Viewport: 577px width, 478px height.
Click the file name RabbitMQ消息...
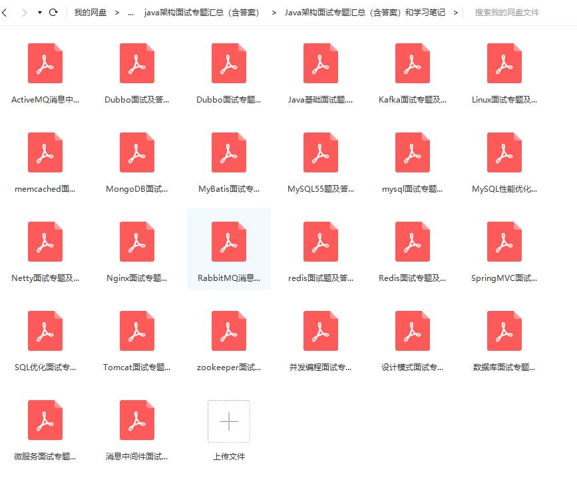(229, 278)
